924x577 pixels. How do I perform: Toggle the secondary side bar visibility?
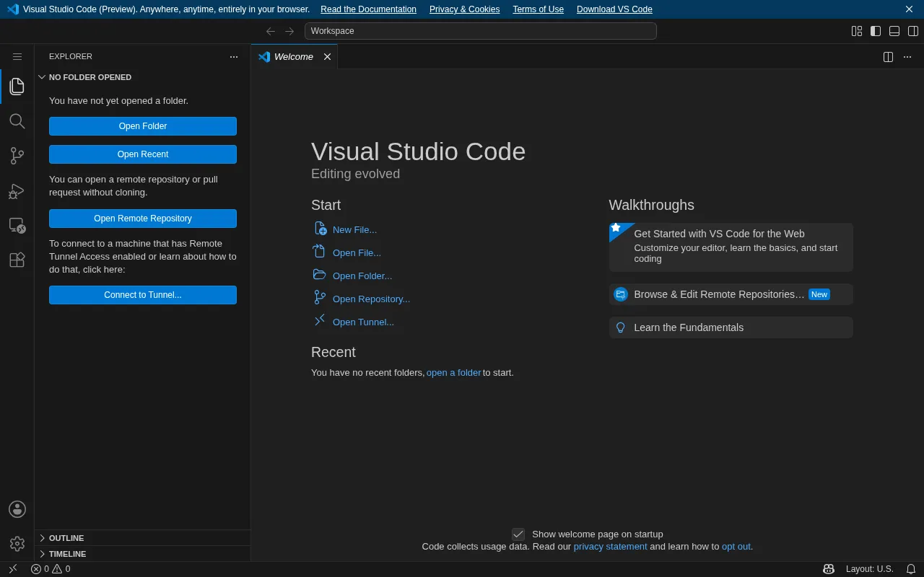(x=913, y=31)
